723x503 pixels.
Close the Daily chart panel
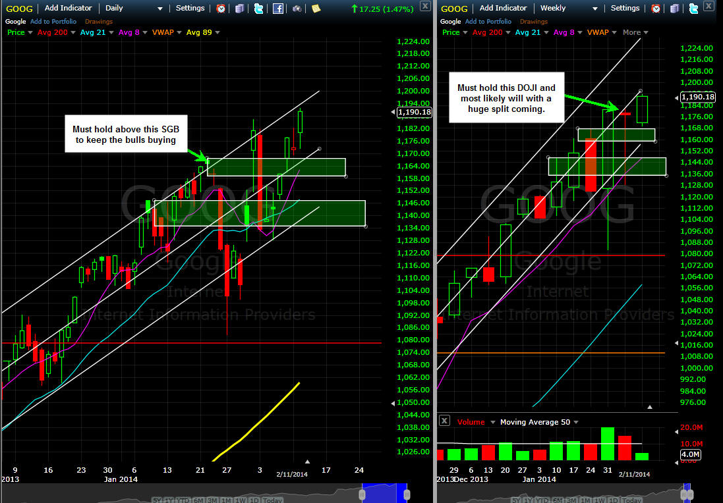pos(425,5)
